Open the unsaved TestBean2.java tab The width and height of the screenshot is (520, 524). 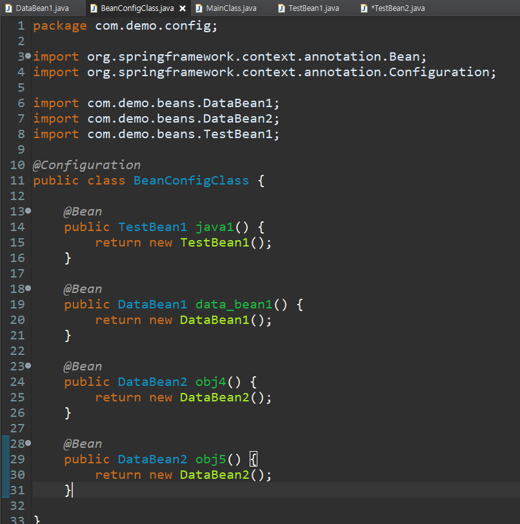coord(397,8)
